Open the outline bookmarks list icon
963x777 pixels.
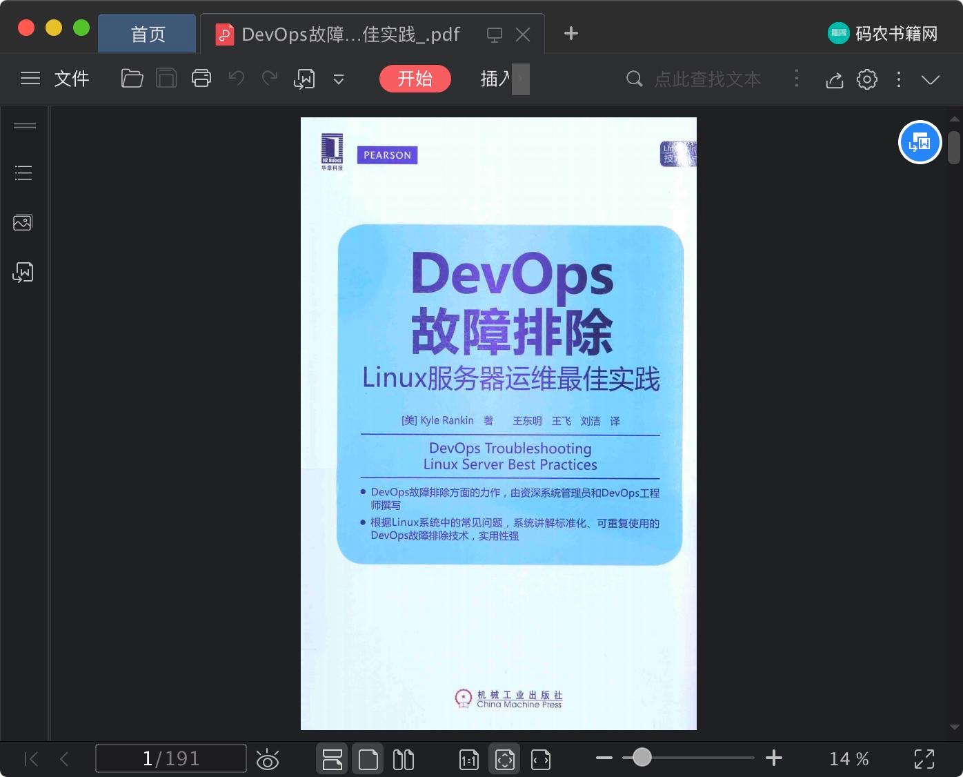click(x=24, y=173)
